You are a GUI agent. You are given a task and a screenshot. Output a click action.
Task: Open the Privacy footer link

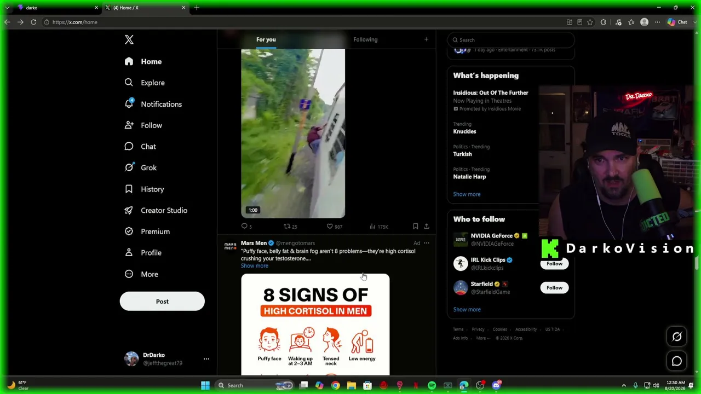click(x=478, y=329)
